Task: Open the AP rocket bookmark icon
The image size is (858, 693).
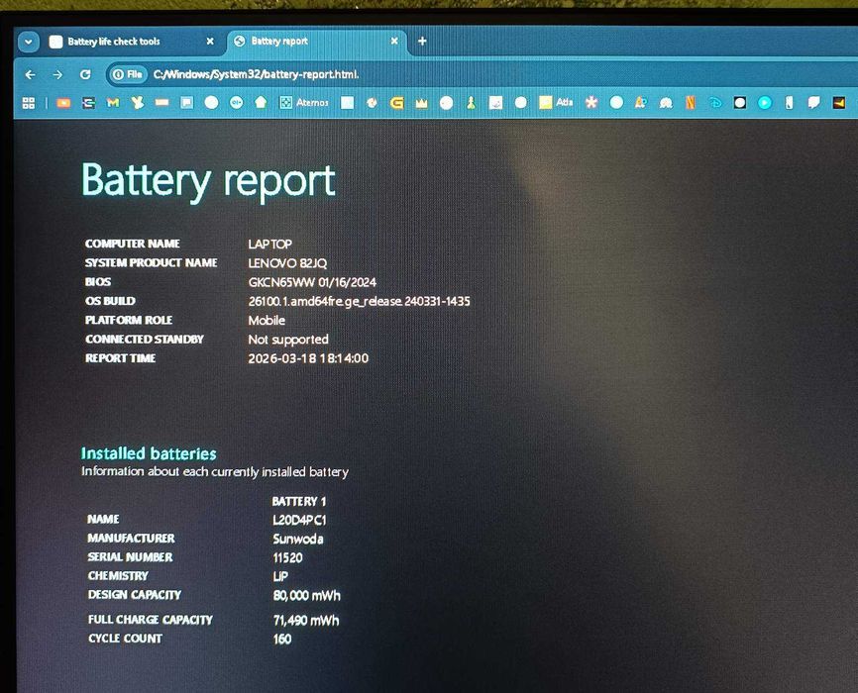Action: click(x=641, y=102)
